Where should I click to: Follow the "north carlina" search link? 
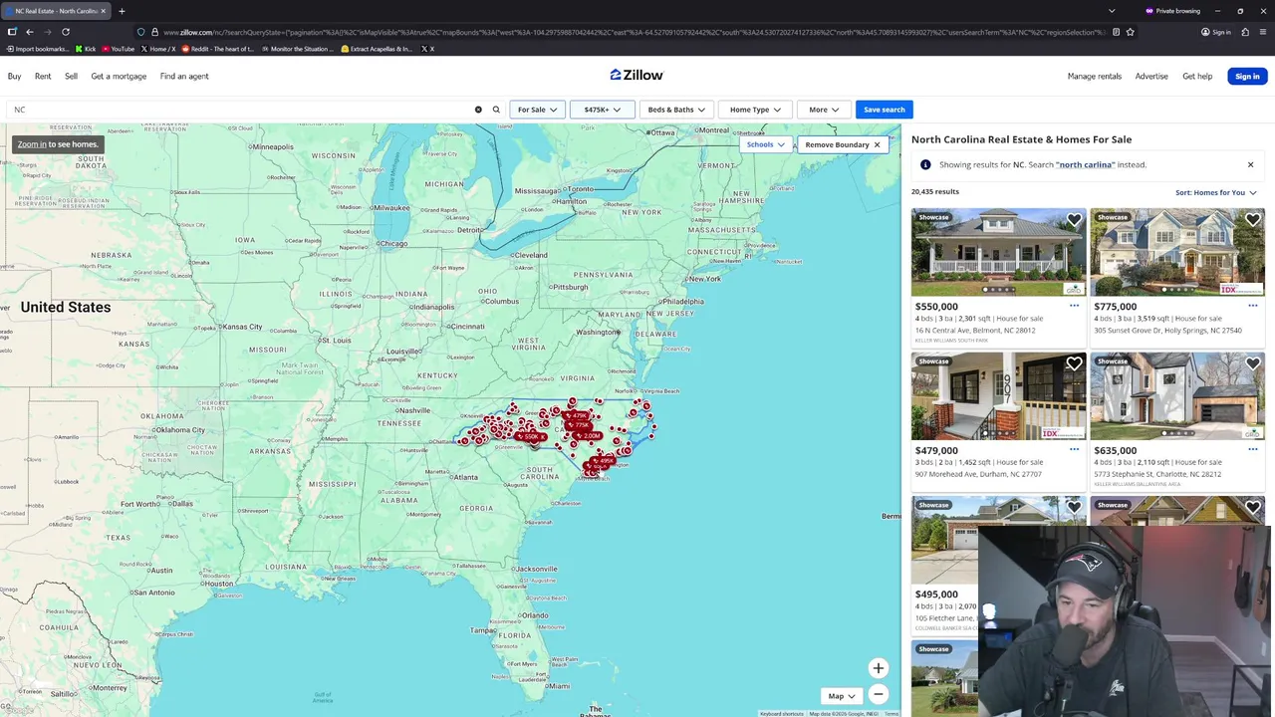point(1085,164)
